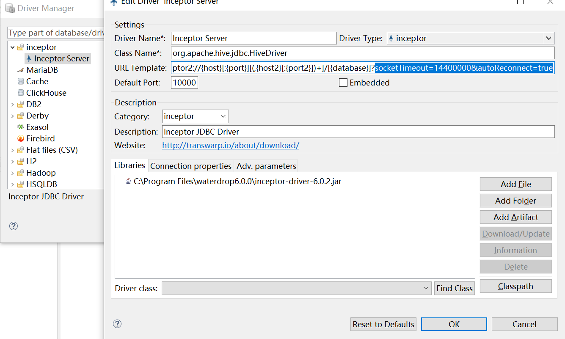Open help in Edit Driver dialog

point(117,324)
